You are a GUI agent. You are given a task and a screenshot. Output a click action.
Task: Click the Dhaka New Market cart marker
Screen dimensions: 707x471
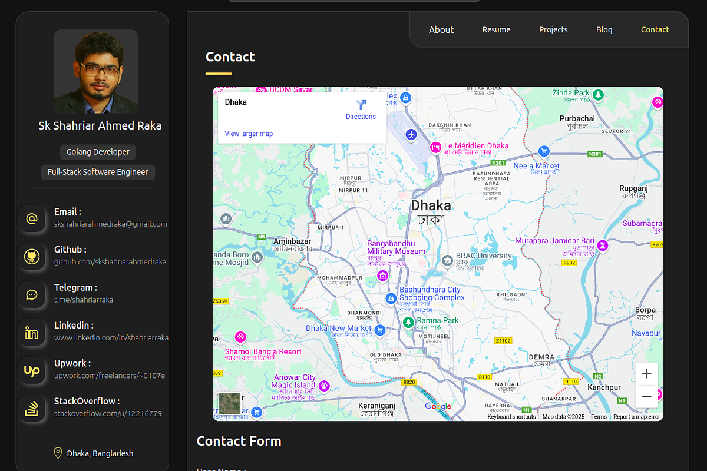pos(380,330)
